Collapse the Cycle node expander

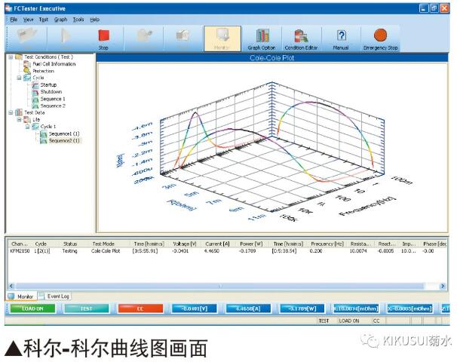(x=19, y=78)
